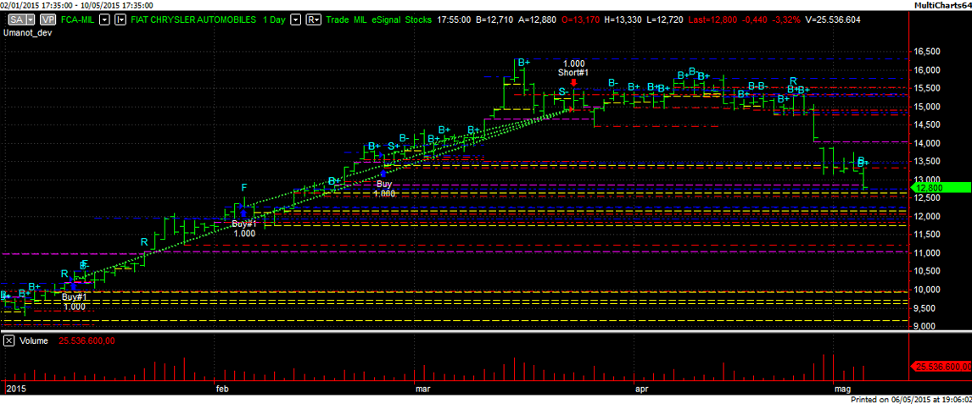The height and width of the screenshot is (404, 972).
Task: Click the red Short#1 arrow marker
Action: (574, 82)
